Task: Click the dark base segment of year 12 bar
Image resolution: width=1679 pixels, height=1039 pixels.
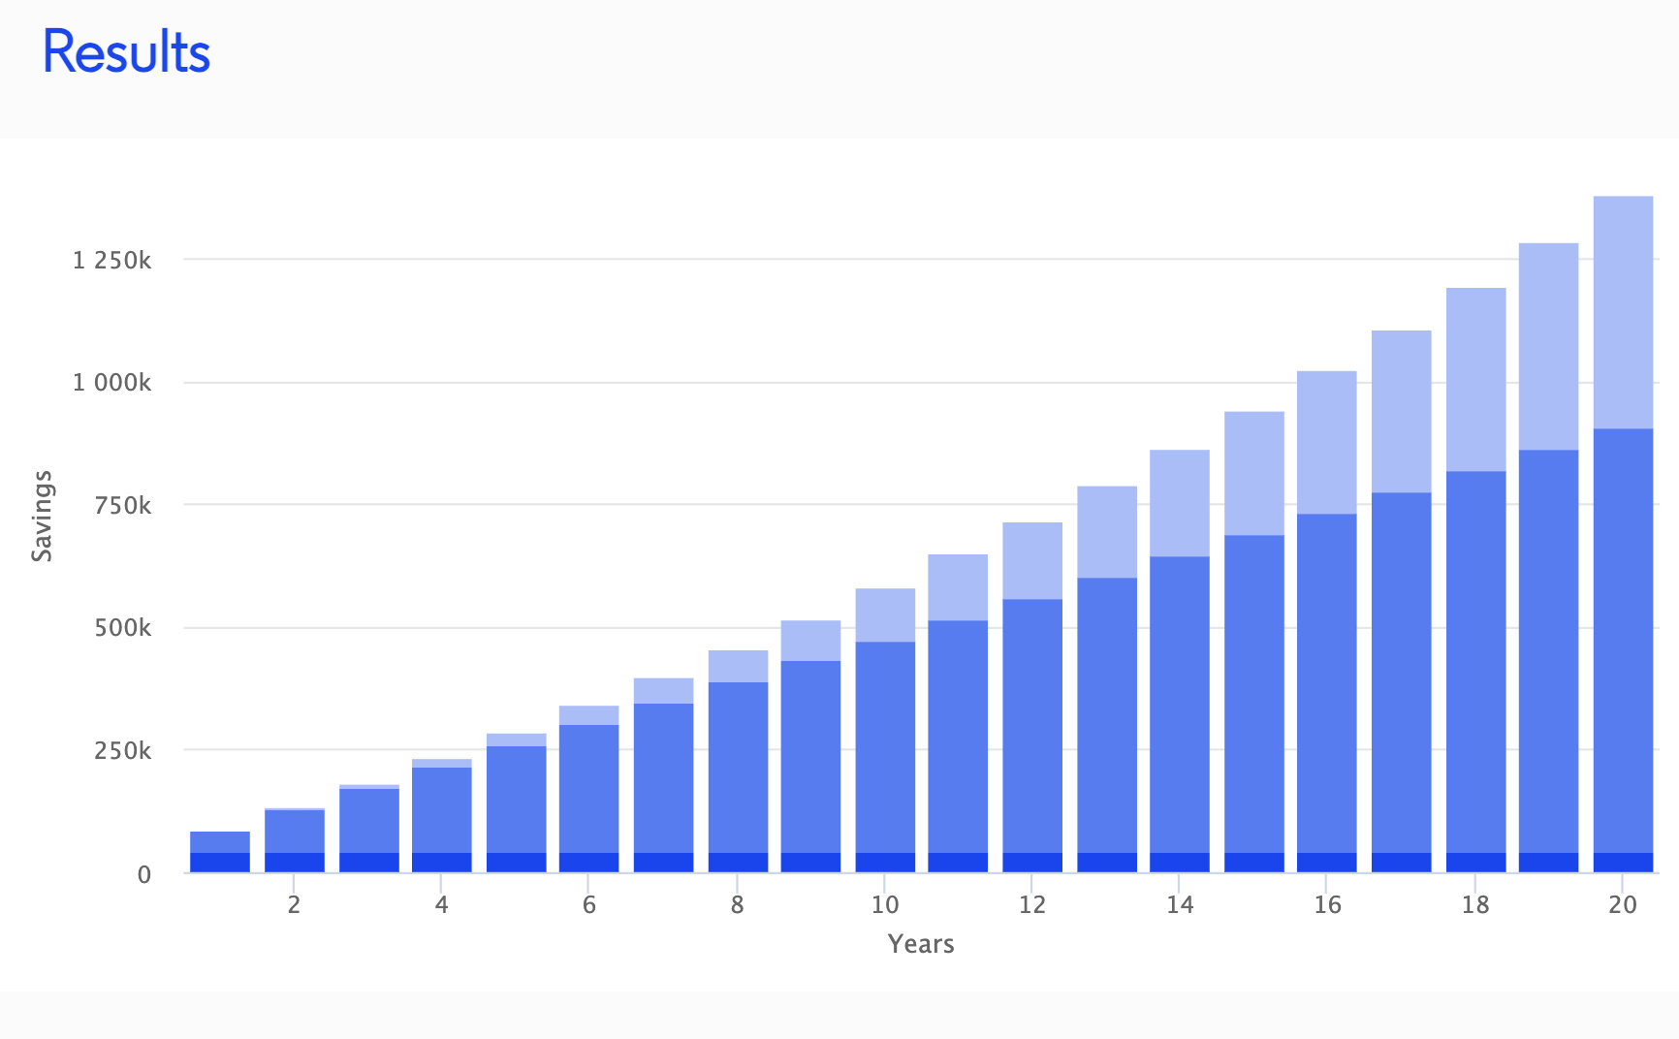Action: tap(1032, 863)
